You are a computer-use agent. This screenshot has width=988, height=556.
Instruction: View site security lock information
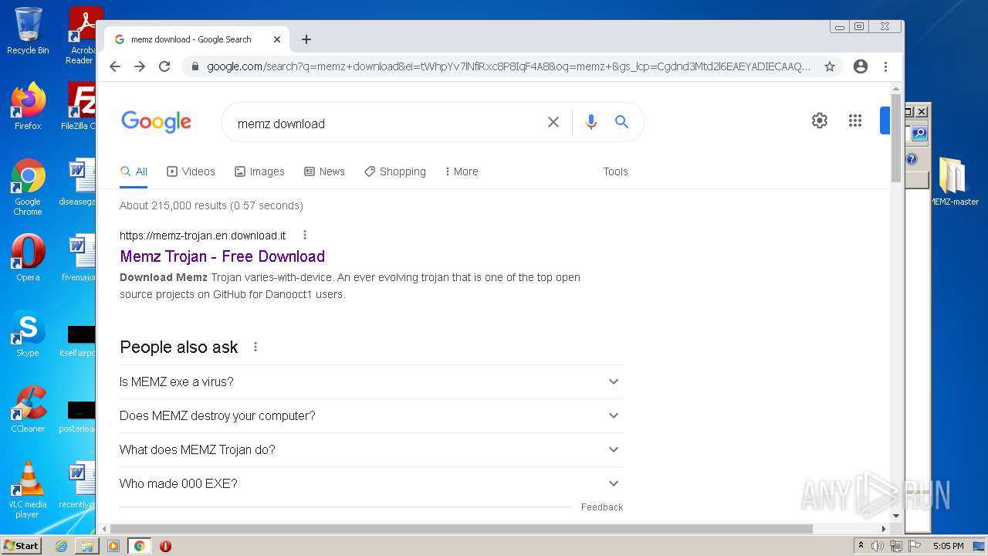[x=195, y=66]
